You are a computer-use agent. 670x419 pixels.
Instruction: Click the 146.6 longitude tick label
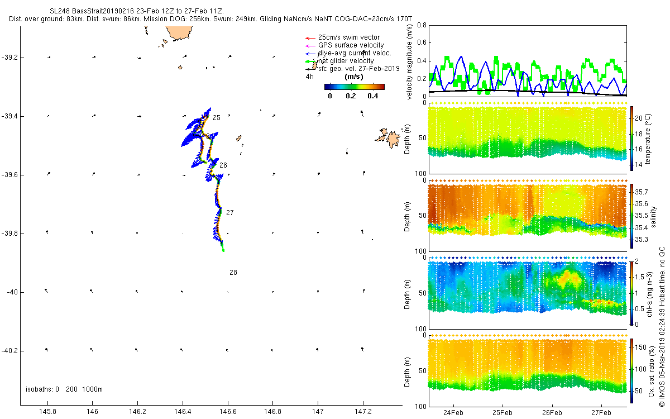(228, 413)
